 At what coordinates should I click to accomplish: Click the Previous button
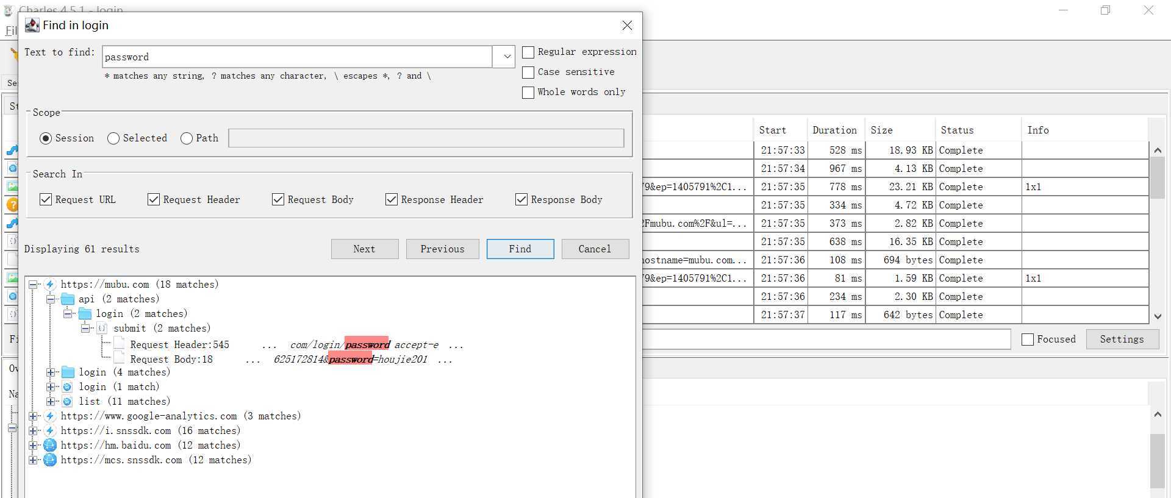[x=442, y=249]
